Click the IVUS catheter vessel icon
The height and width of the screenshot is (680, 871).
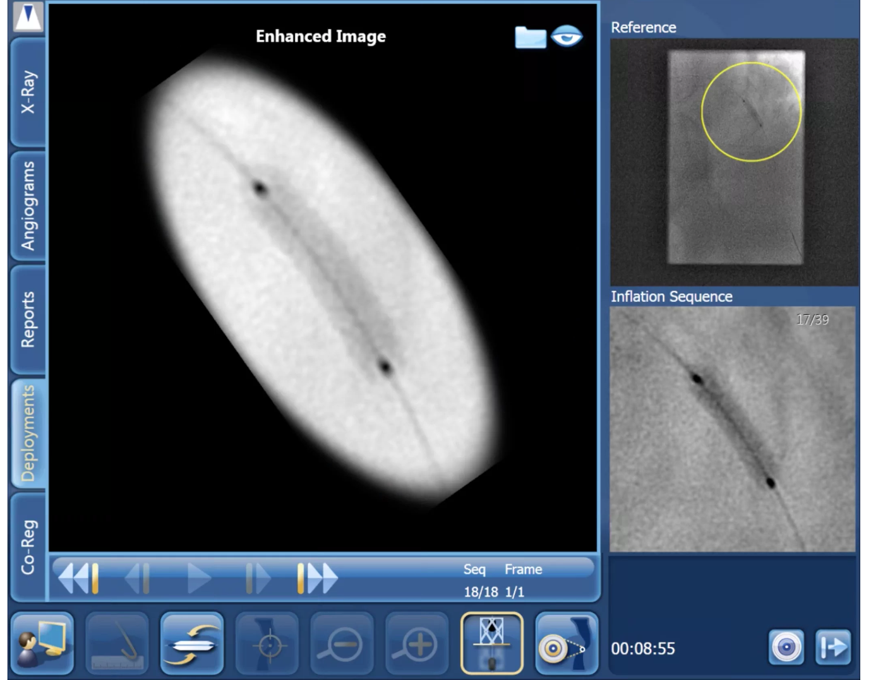pos(566,643)
